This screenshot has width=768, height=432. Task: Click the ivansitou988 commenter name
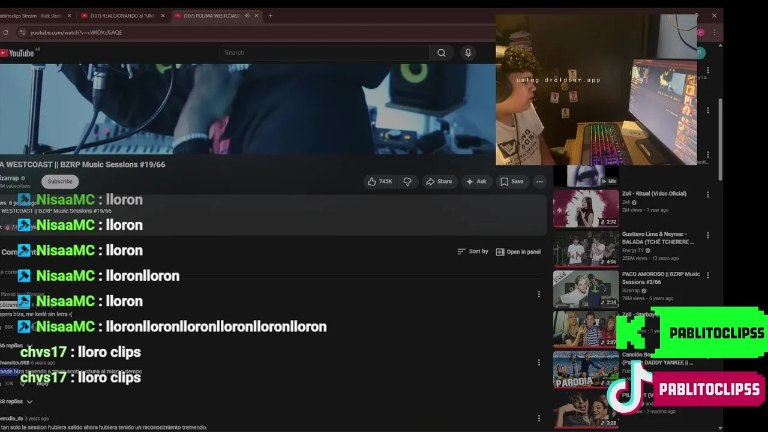[x=14, y=362]
